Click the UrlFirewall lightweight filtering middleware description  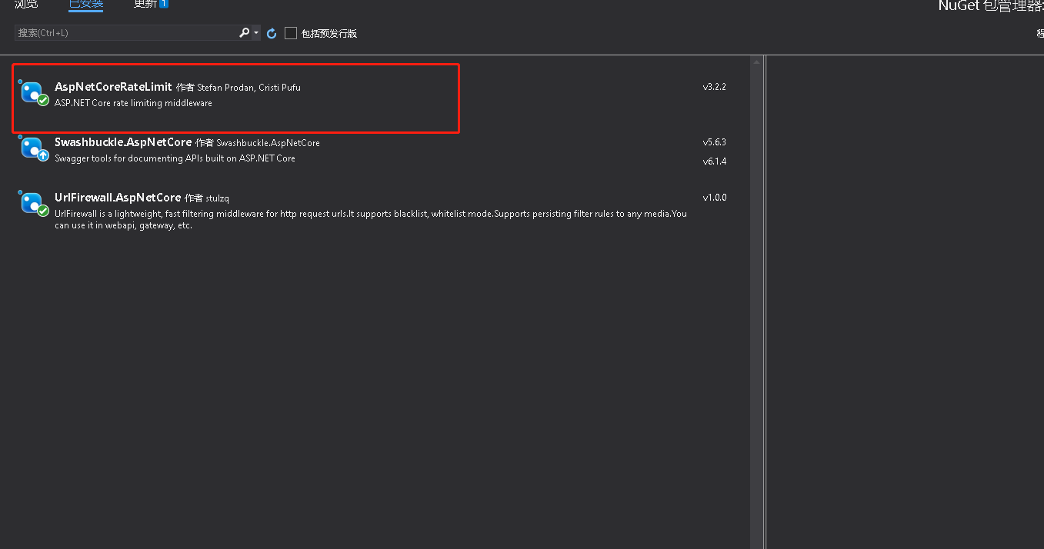pos(371,220)
